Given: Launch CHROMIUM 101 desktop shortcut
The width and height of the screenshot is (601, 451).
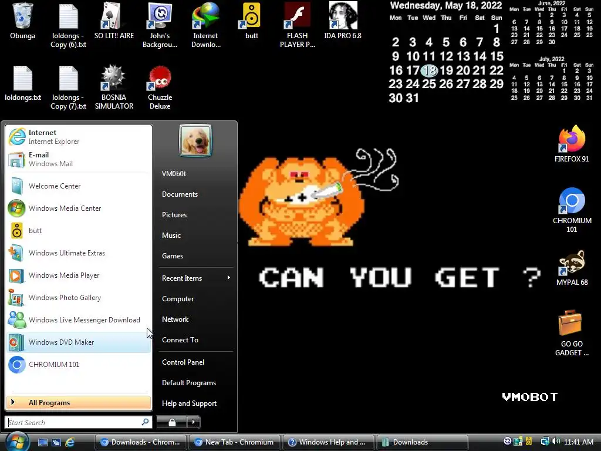Looking at the screenshot, I should [x=572, y=210].
